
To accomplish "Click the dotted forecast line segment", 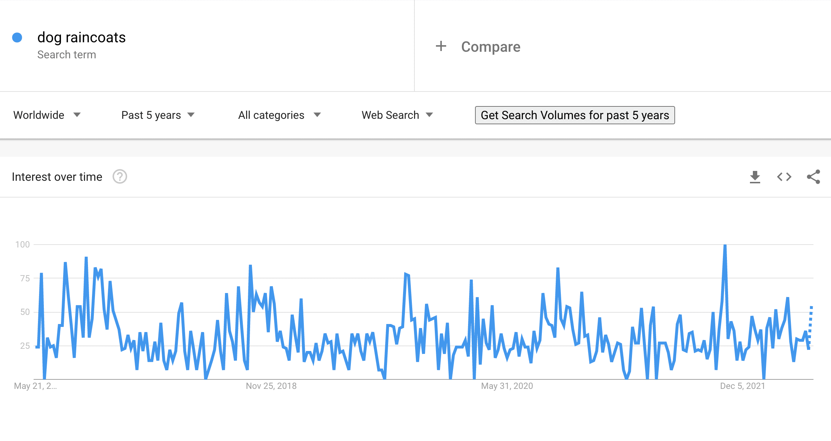I will (810, 325).
